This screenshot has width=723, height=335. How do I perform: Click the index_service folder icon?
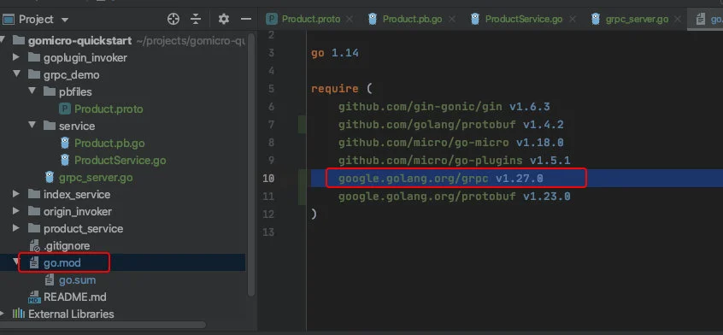34,194
